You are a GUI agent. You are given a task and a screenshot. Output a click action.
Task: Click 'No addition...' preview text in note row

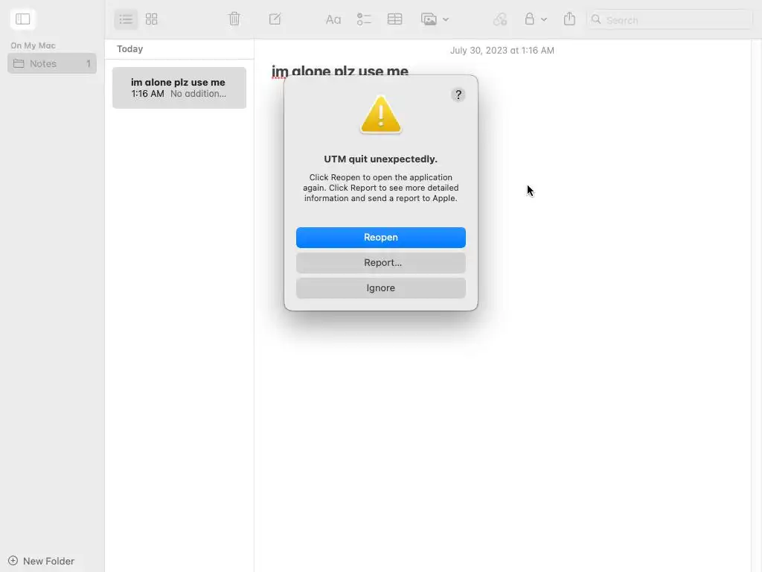pyautogui.click(x=198, y=94)
